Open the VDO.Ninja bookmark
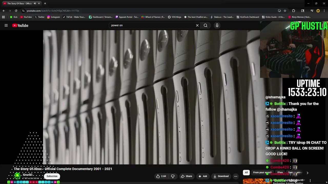Screen dimensions: 328x184 pyautogui.click(x=175, y=17)
